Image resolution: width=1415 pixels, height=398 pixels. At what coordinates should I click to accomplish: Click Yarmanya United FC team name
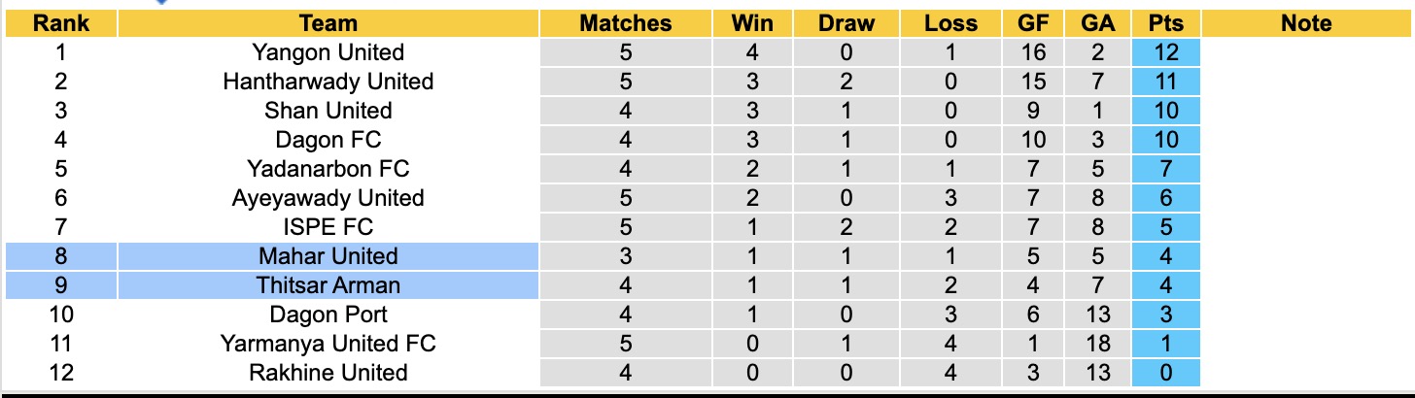pos(328,344)
